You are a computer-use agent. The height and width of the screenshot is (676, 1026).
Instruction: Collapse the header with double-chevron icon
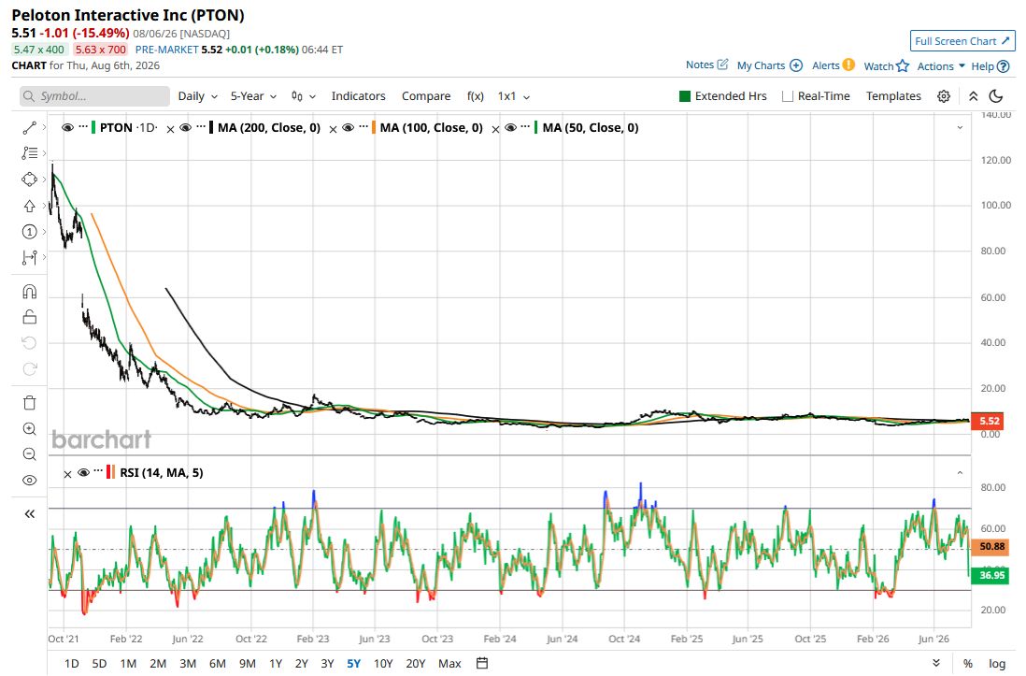click(x=973, y=96)
